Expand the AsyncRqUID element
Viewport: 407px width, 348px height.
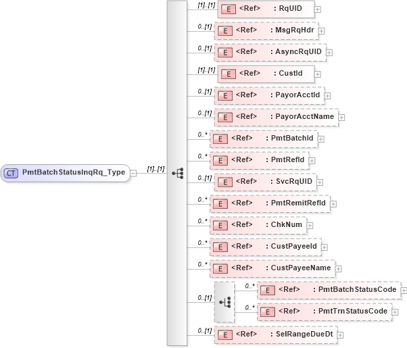[329, 53]
